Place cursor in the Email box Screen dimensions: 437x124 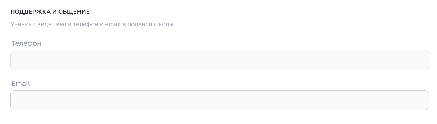point(219,100)
